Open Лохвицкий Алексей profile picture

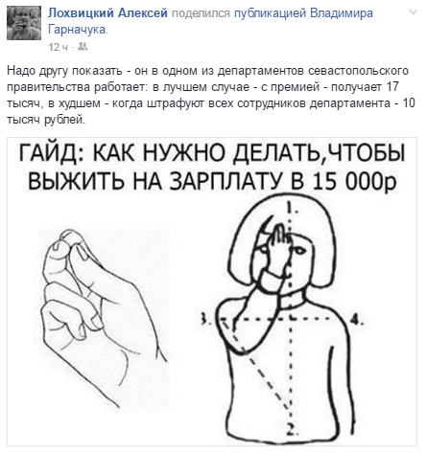point(24,23)
